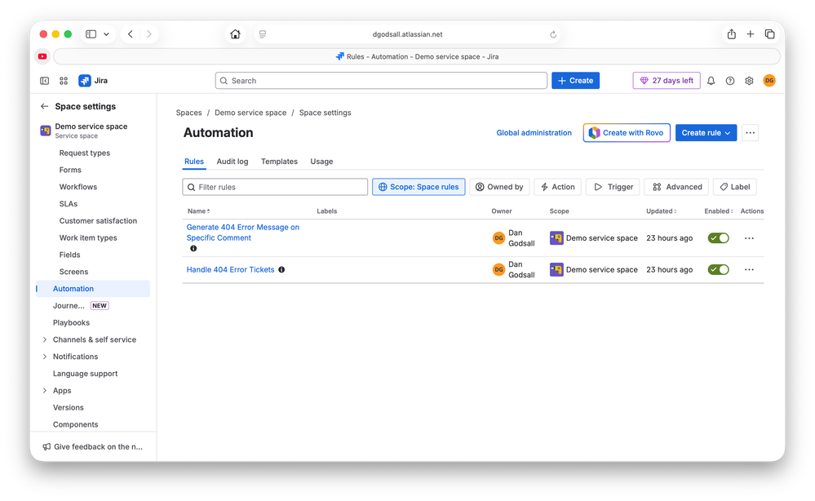Click the Demo service space breadcrumb
The width and height of the screenshot is (815, 501).
(x=250, y=113)
